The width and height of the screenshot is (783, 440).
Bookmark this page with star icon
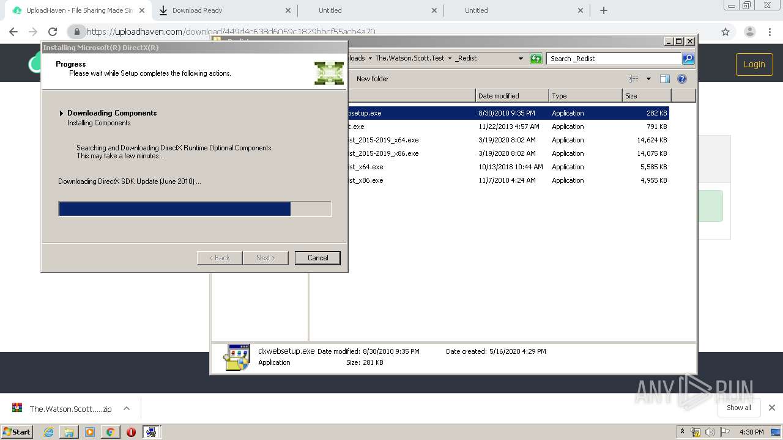click(725, 32)
